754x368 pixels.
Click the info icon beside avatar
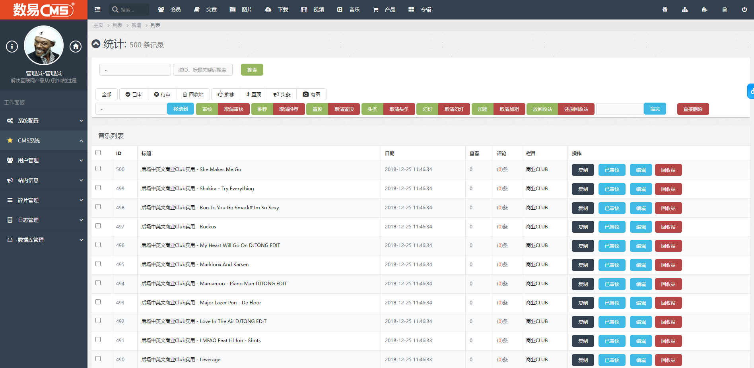pos(12,47)
